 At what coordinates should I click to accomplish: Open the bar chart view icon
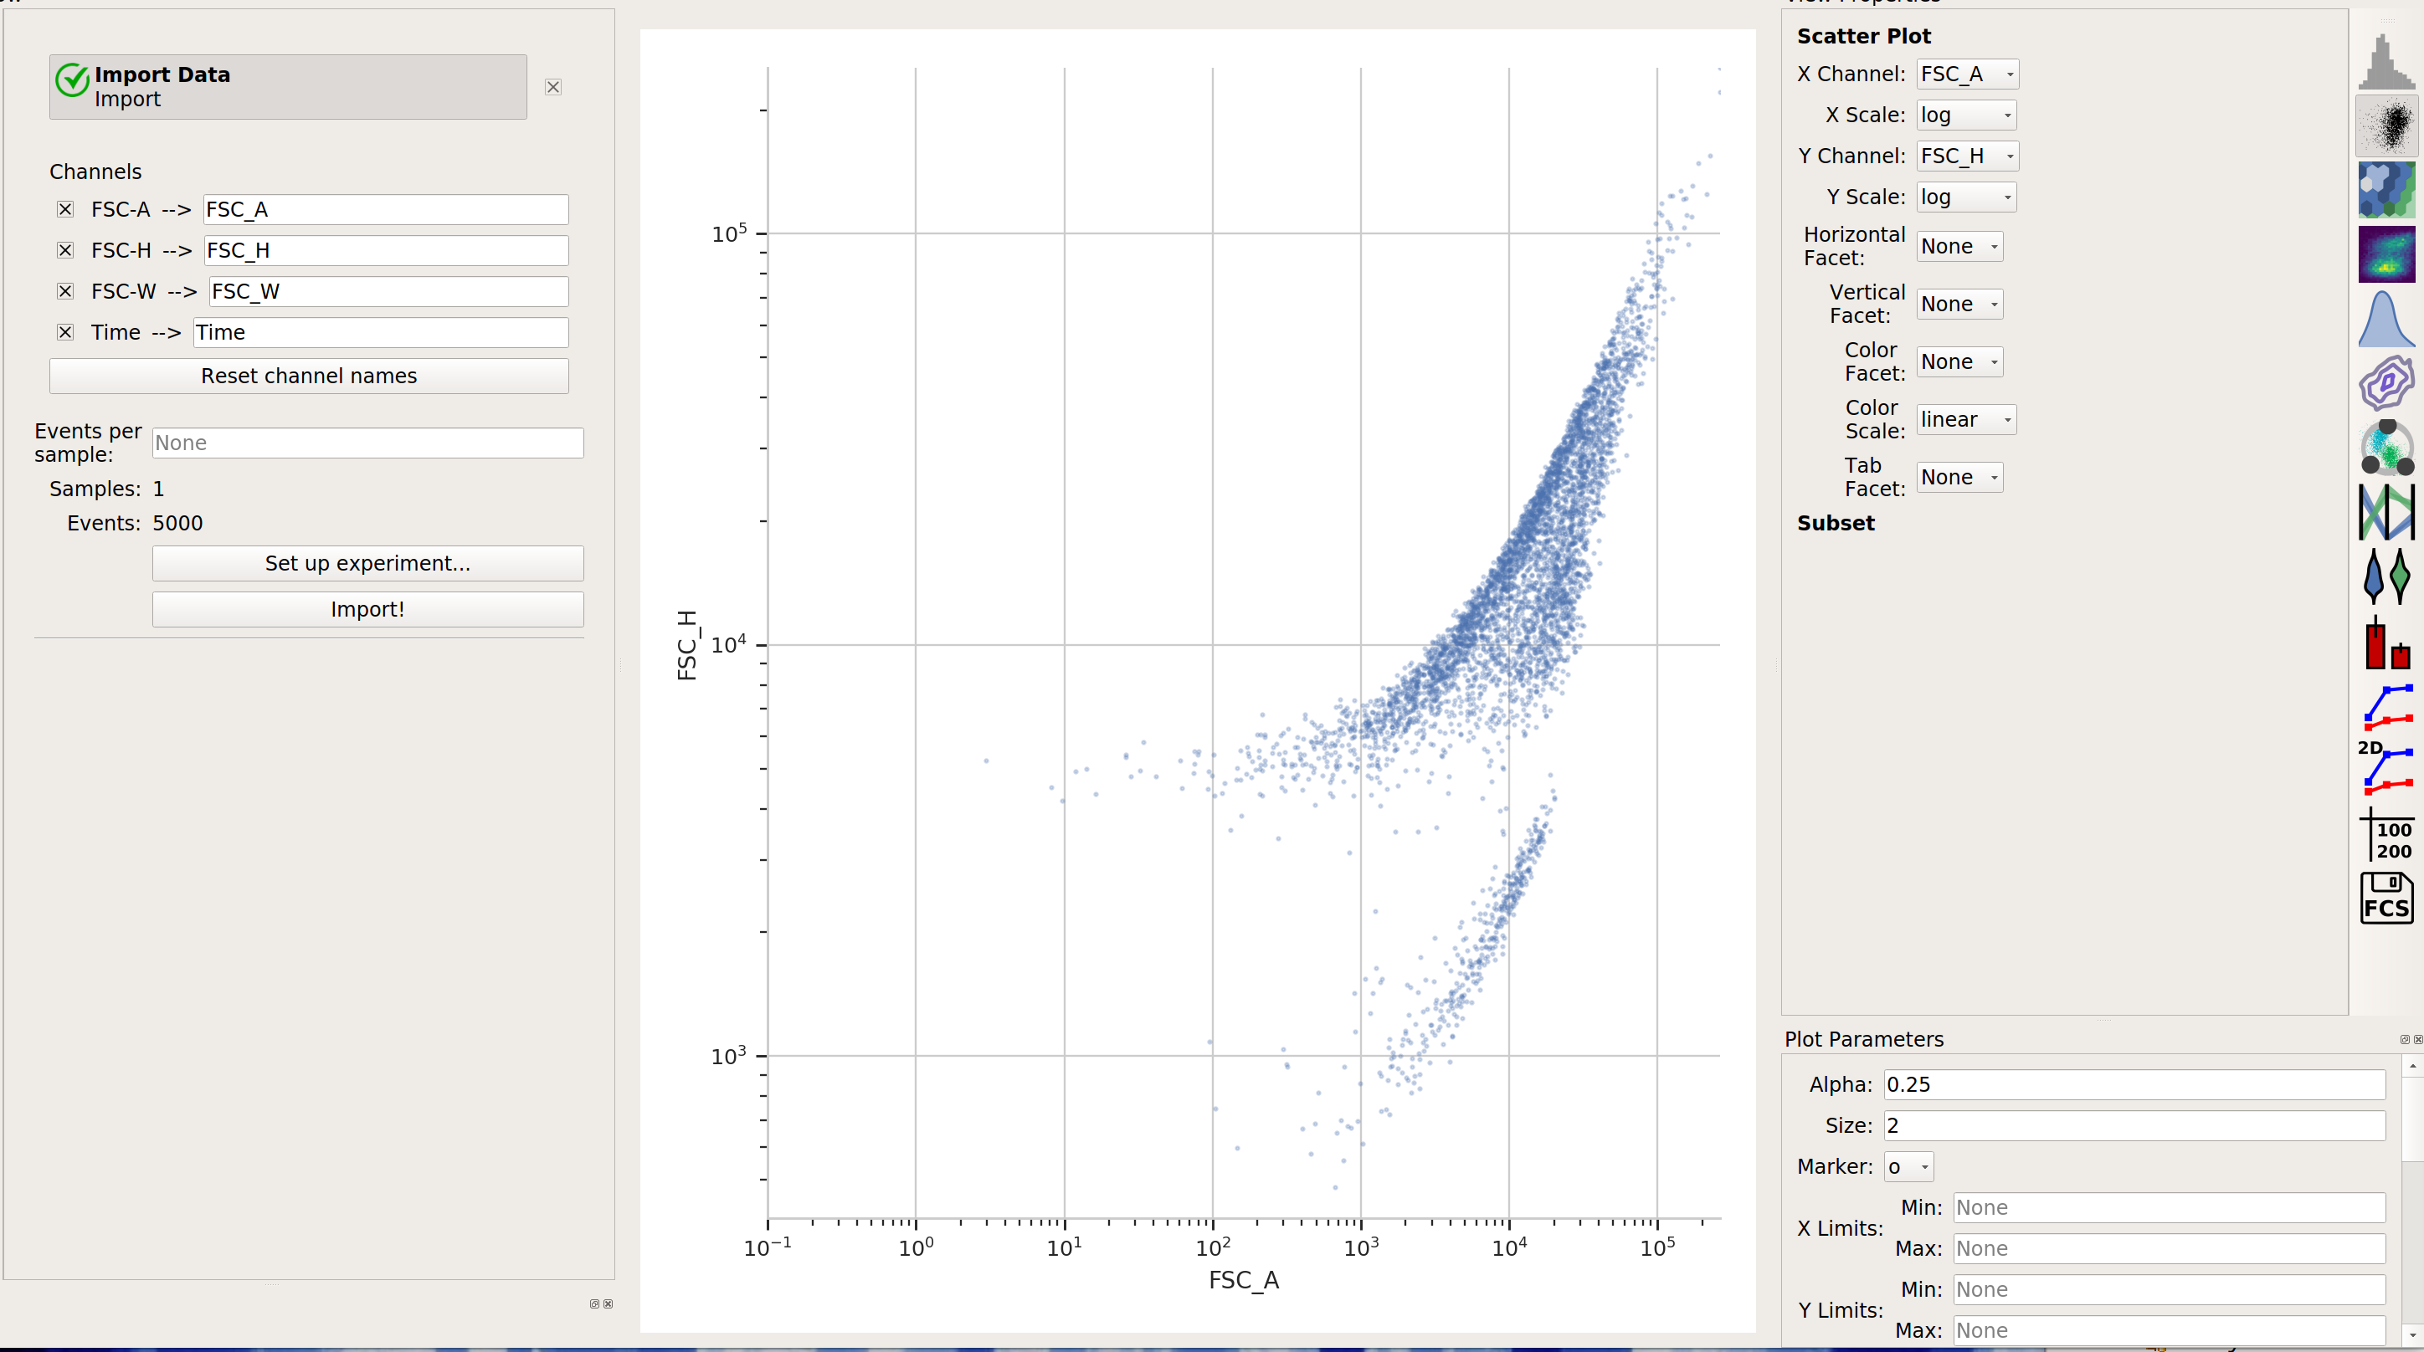(2385, 642)
